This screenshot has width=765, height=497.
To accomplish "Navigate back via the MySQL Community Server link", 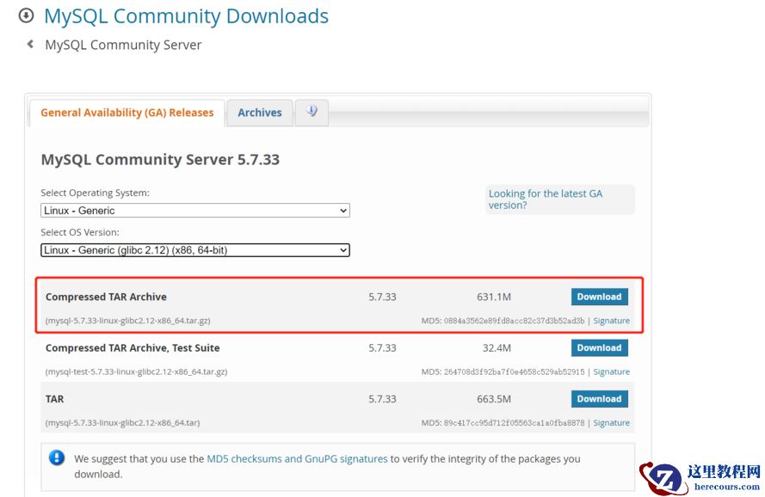I will point(123,44).
